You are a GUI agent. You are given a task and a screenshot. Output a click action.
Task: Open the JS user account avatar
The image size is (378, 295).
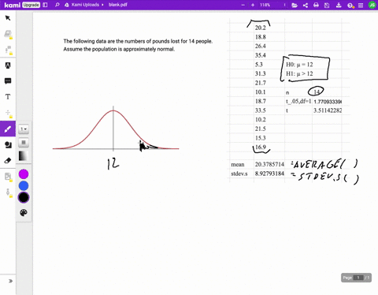tap(372, 5)
